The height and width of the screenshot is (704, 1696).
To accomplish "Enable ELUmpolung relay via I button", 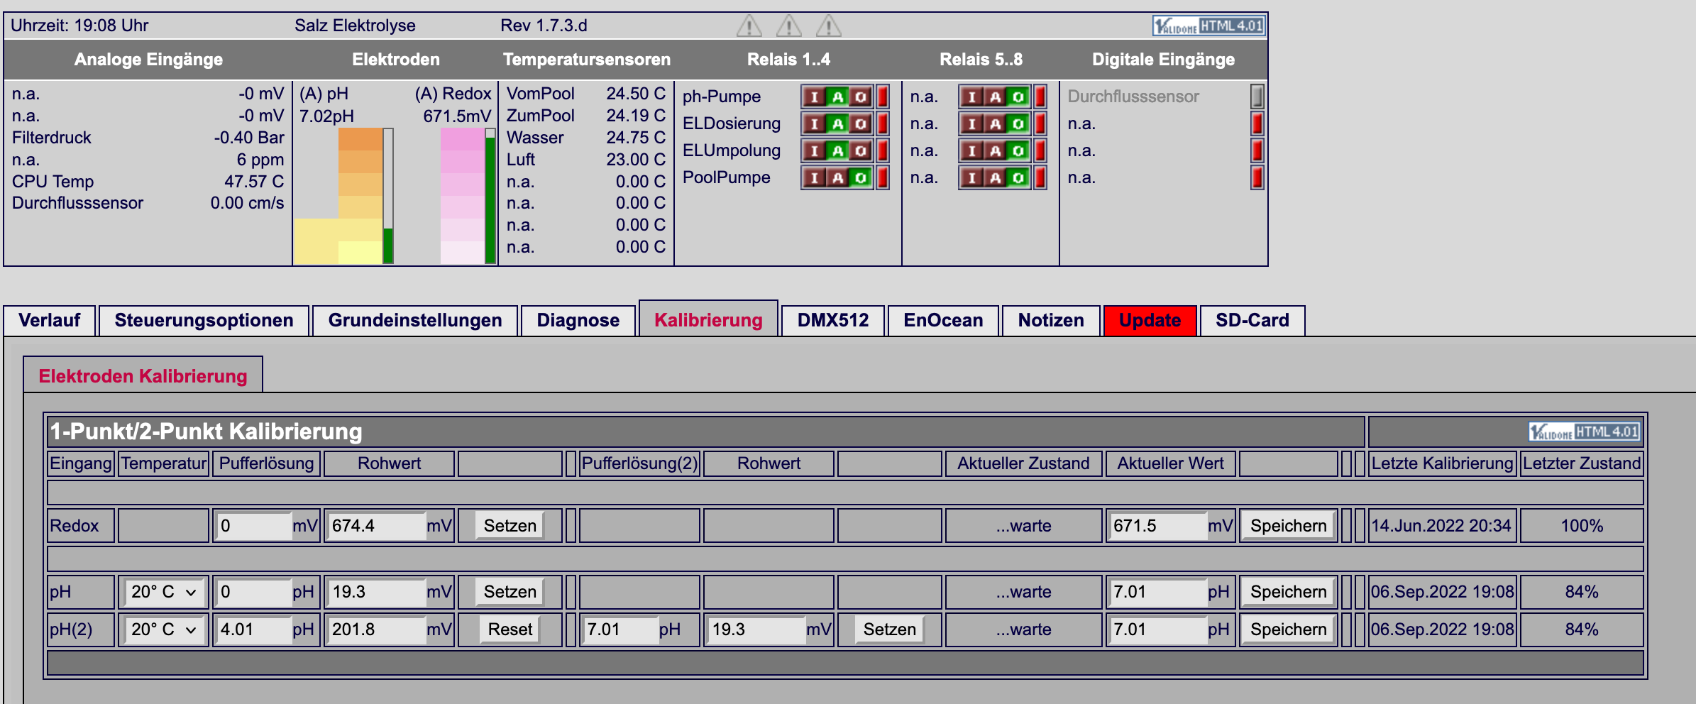I will (x=815, y=150).
